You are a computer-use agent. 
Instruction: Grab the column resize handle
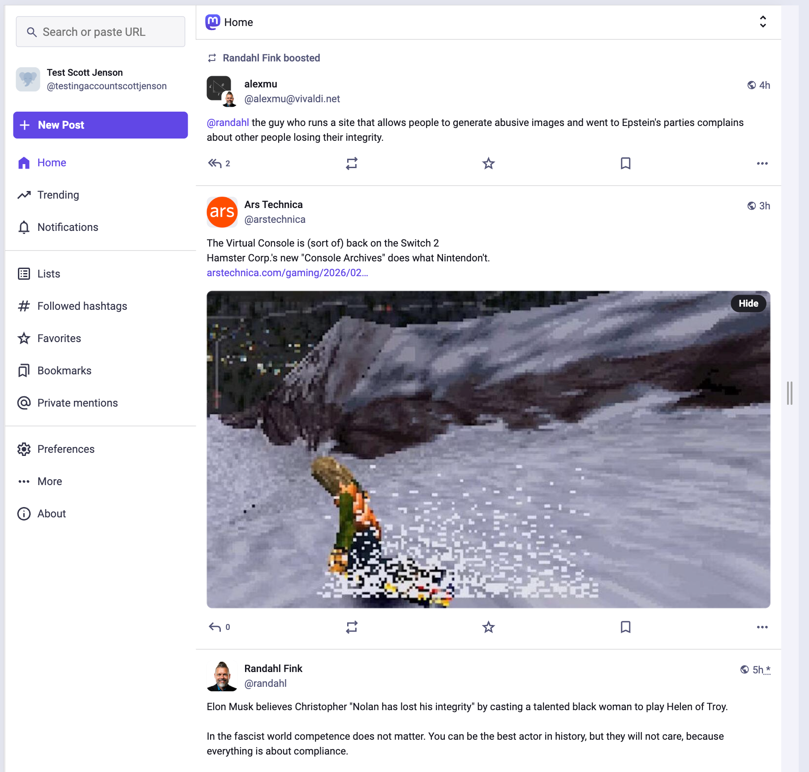tap(789, 393)
